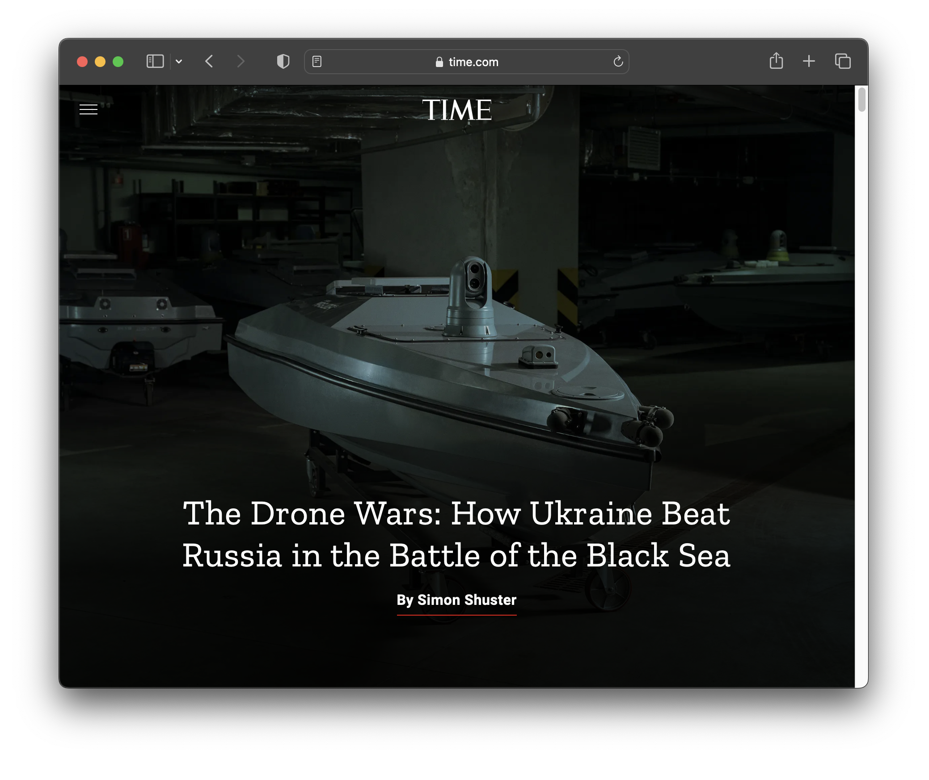This screenshot has height=780, width=929.
Task: Click the page vertical scrollbar thumb
Action: click(x=861, y=100)
